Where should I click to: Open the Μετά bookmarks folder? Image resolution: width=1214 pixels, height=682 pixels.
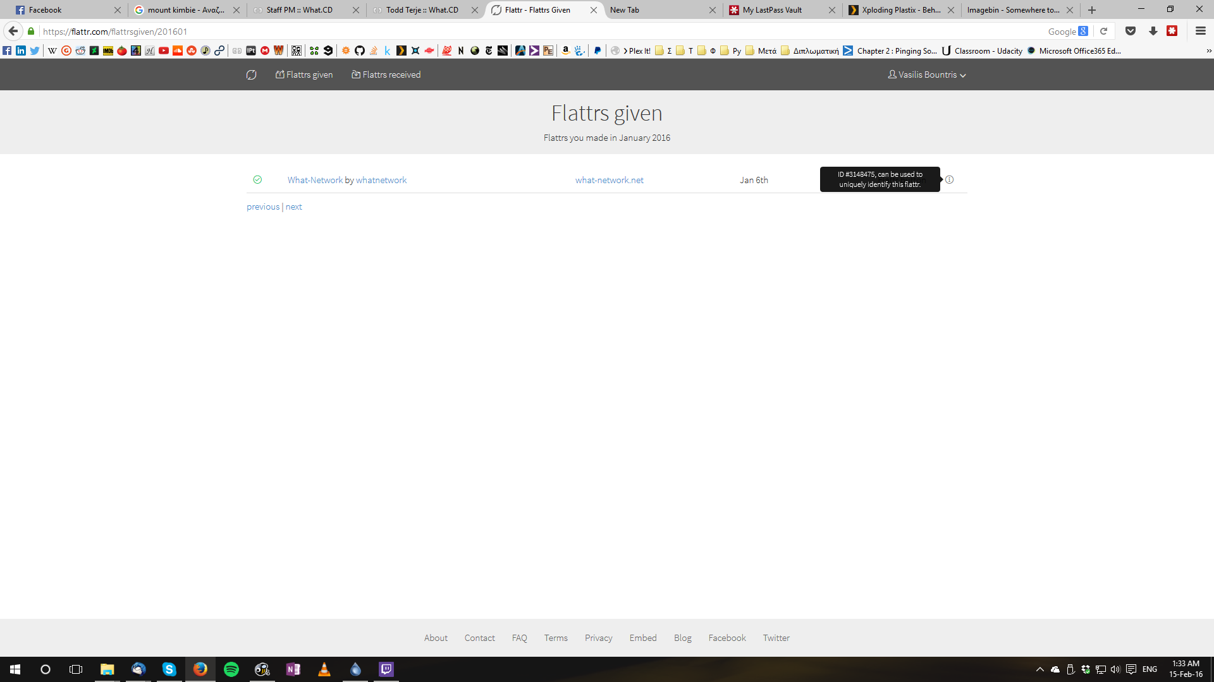(x=761, y=51)
